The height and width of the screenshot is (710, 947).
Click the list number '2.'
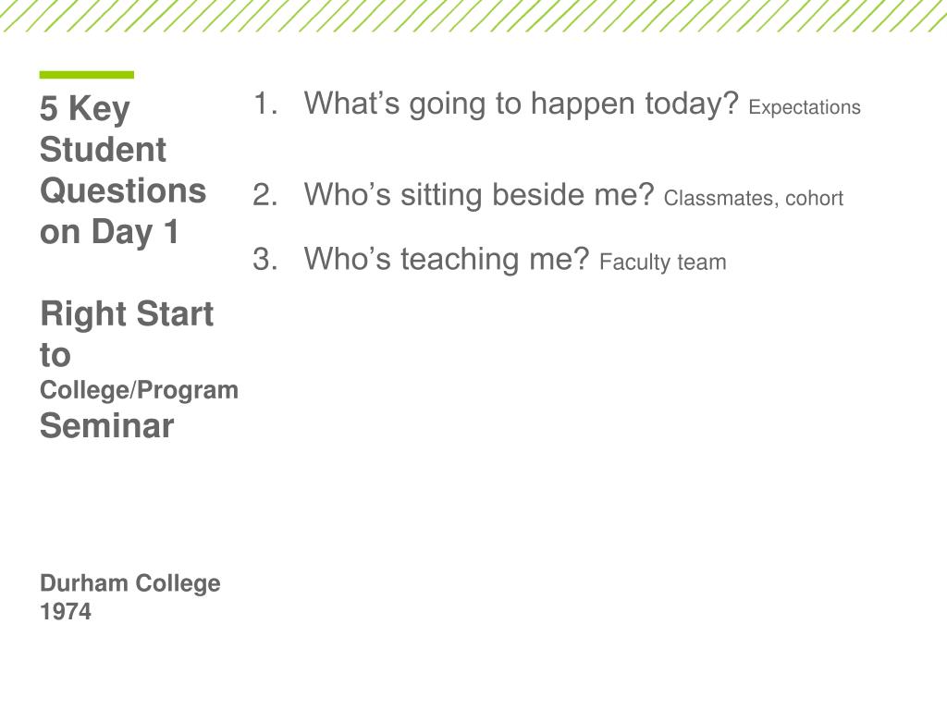(x=265, y=195)
